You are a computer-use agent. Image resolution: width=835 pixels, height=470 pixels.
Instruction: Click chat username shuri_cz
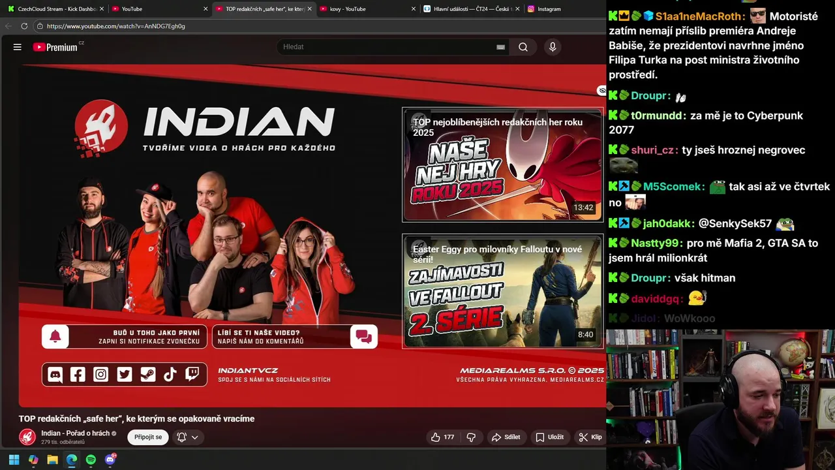tap(652, 150)
